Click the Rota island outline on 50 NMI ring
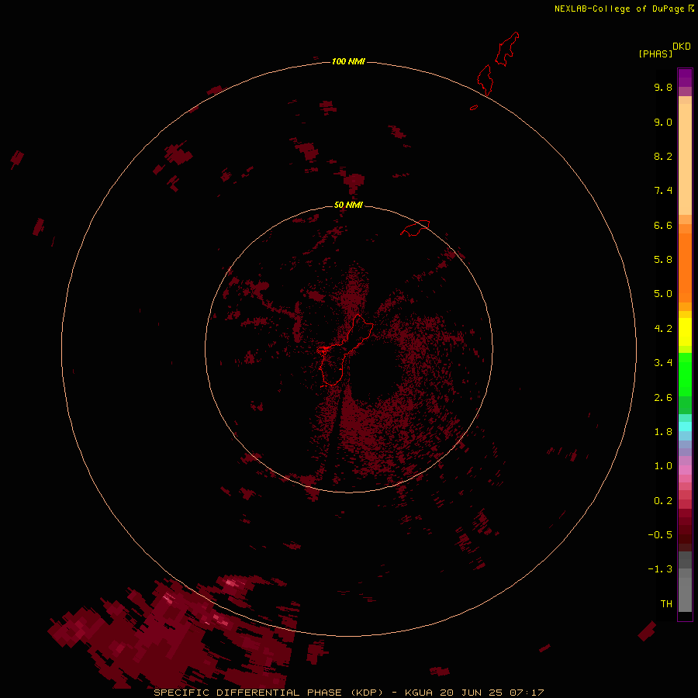698x698 pixels. click(415, 228)
